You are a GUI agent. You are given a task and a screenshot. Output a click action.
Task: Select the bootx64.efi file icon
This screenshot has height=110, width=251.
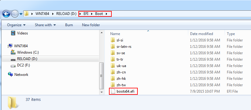tap(113, 91)
